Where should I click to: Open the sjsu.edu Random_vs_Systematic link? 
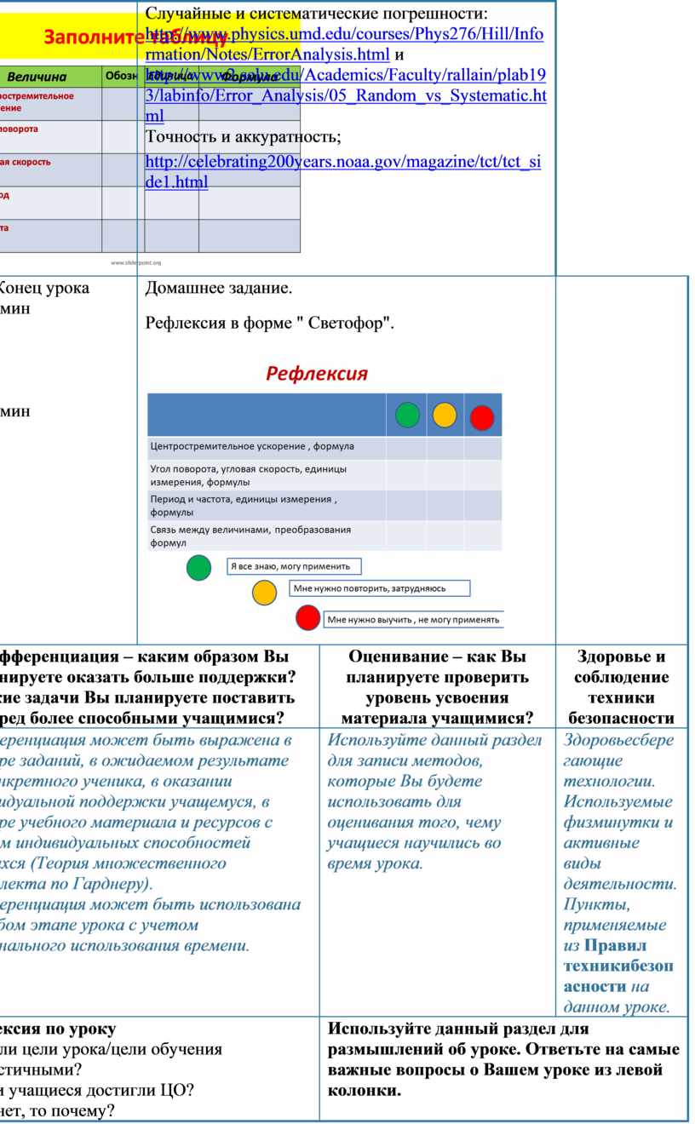click(x=346, y=95)
